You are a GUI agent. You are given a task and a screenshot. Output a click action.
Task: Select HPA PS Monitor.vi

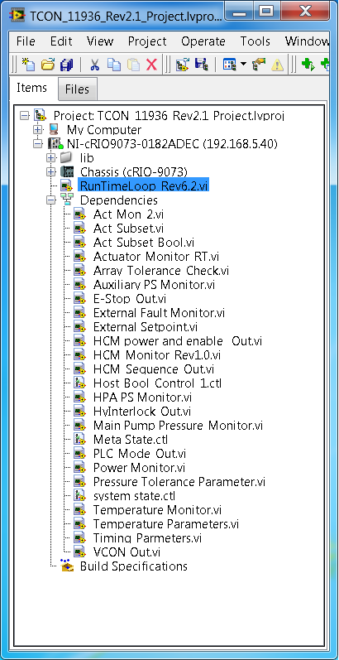[142, 397]
